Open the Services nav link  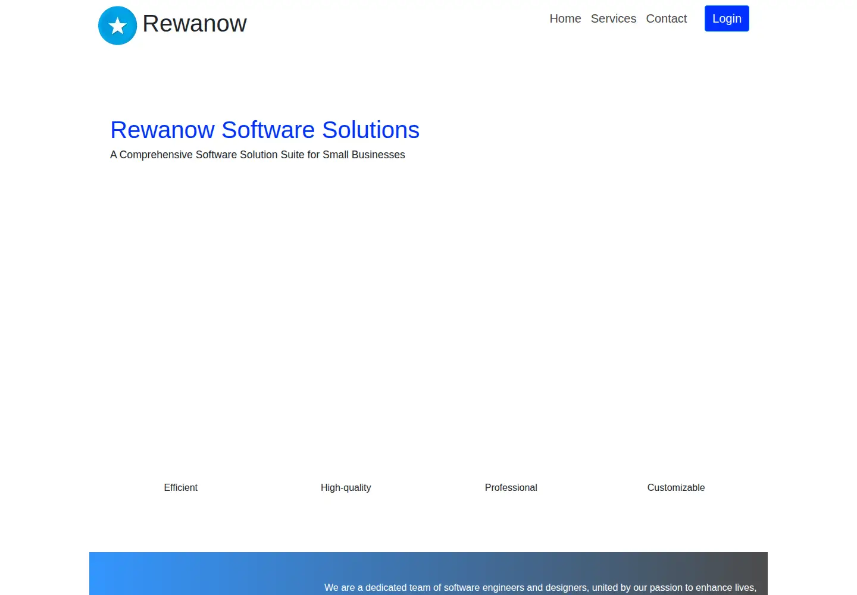pos(613,18)
